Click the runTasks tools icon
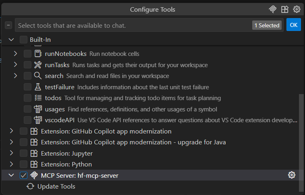The image size is (305, 195). tap(38, 65)
